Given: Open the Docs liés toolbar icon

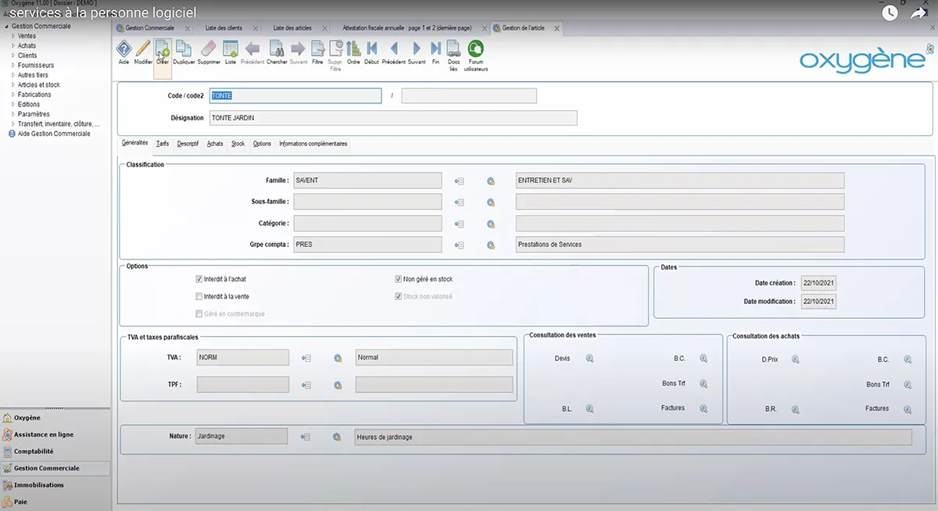Looking at the screenshot, I should 453,49.
